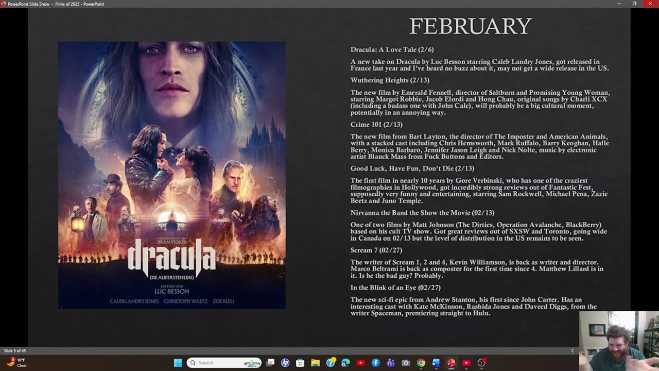Viewport: 659px width, 371px height.
Task: Click the Dracula movie poster image
Action: pyautogui.click(x=172, y=175)
